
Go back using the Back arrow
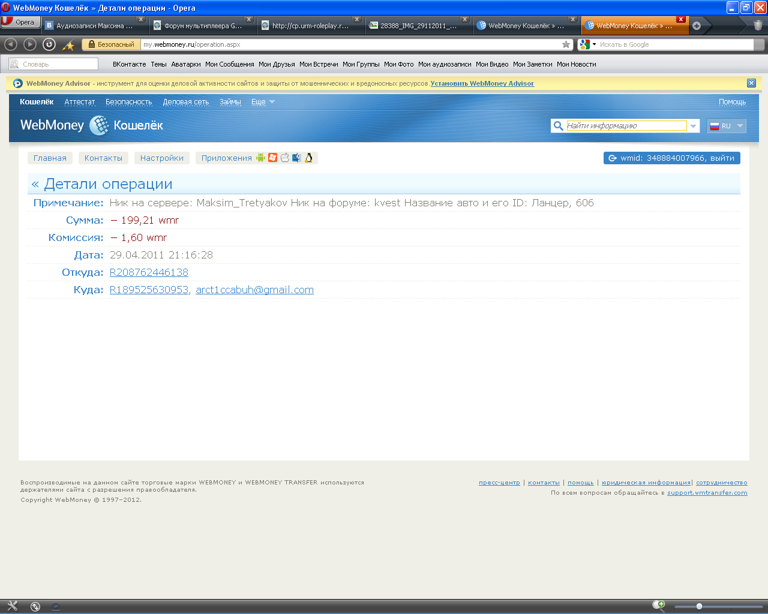11,44
